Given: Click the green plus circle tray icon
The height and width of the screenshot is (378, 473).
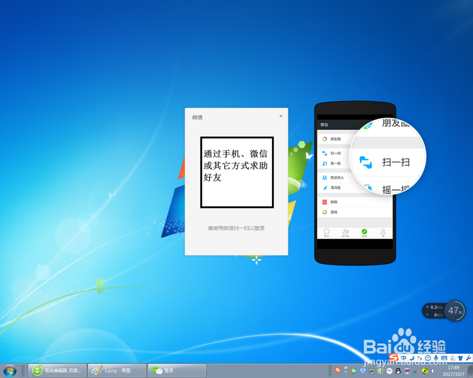Looking at the screenshot, I should coord(425,371).
